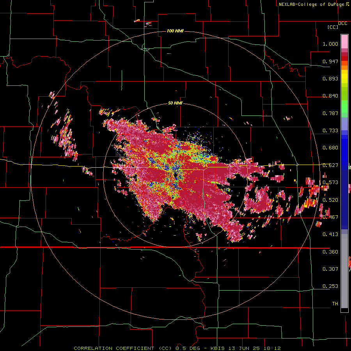Click the 50 NMI range ring label
Screen dimensions: 351x351
click(175, 103)
